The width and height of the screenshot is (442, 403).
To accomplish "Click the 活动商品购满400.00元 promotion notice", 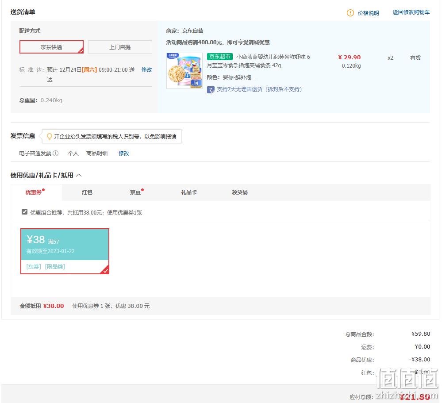I will (218, 42).
